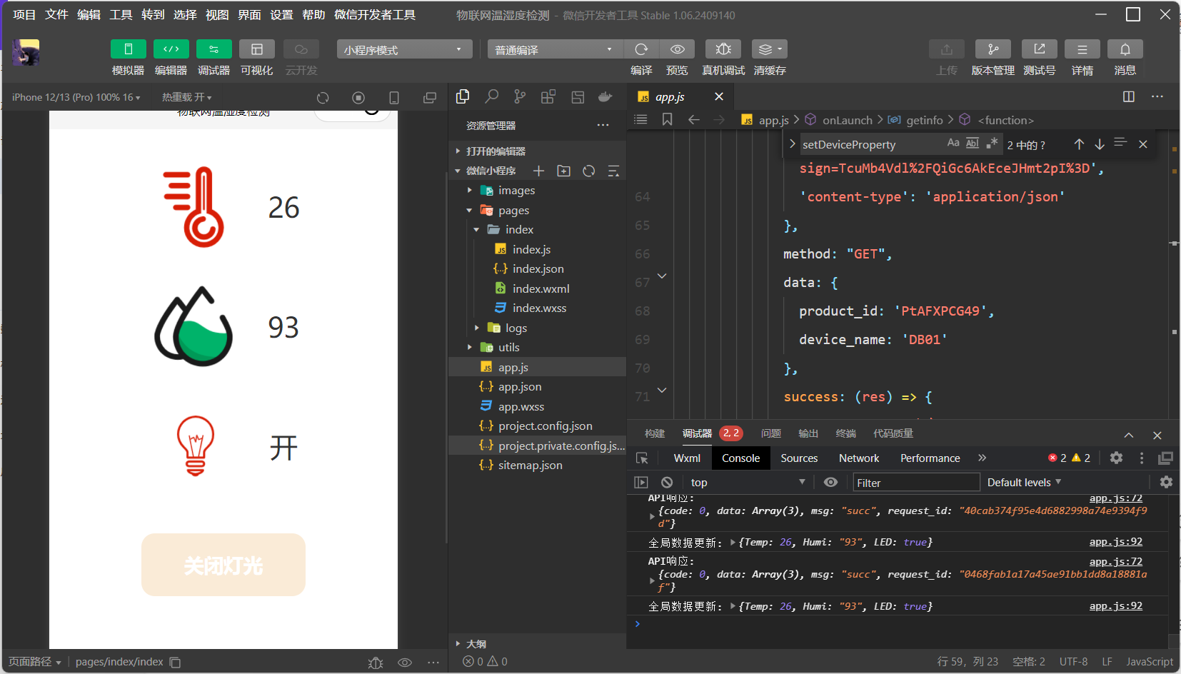
Task: Open the 热重载 hot reload dropdown
Action: click(x=186, y=97)
